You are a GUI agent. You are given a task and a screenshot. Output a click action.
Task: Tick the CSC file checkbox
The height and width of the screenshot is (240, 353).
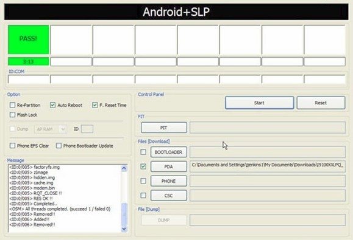click(x=143, y=196)
